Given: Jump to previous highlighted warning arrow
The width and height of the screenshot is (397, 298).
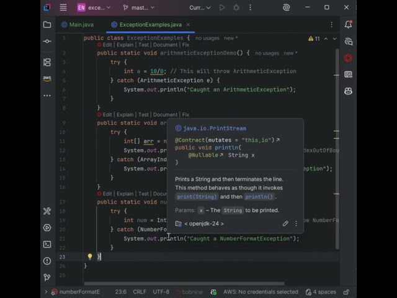Looking at the screenshot, I should [326, 38].
